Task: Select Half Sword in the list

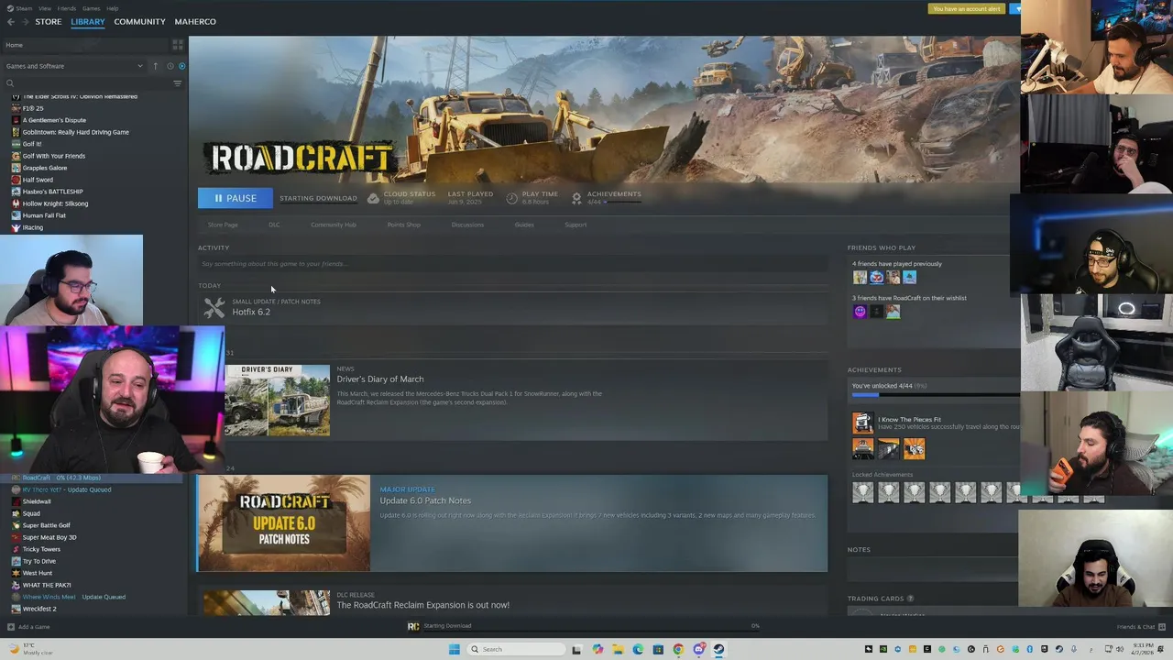Action: [38, 180]
